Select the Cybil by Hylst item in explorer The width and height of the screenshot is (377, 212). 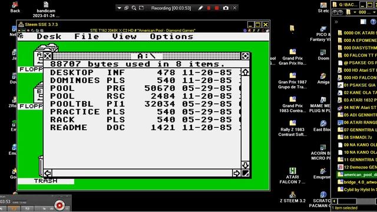pos(357,190)
